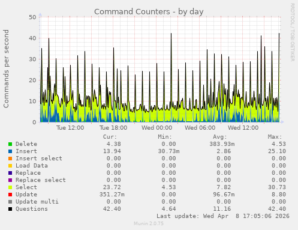
Task: Click Delete average value 383.93m
Action: (x=222, y=144)
